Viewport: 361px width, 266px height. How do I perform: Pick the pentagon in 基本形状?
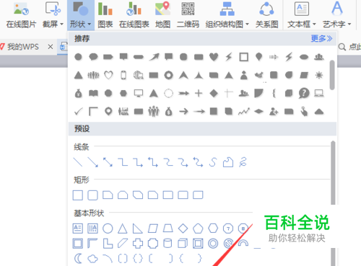point(198,229)
